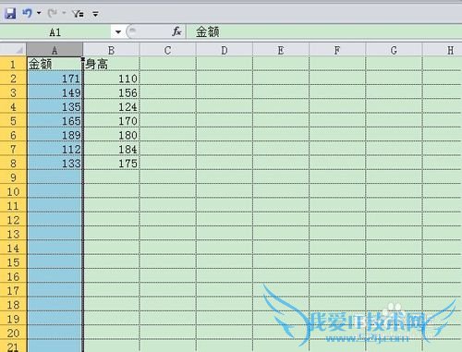Screen dimensions: 462x352
Task: Click cell with value 175
Action: 112,164
